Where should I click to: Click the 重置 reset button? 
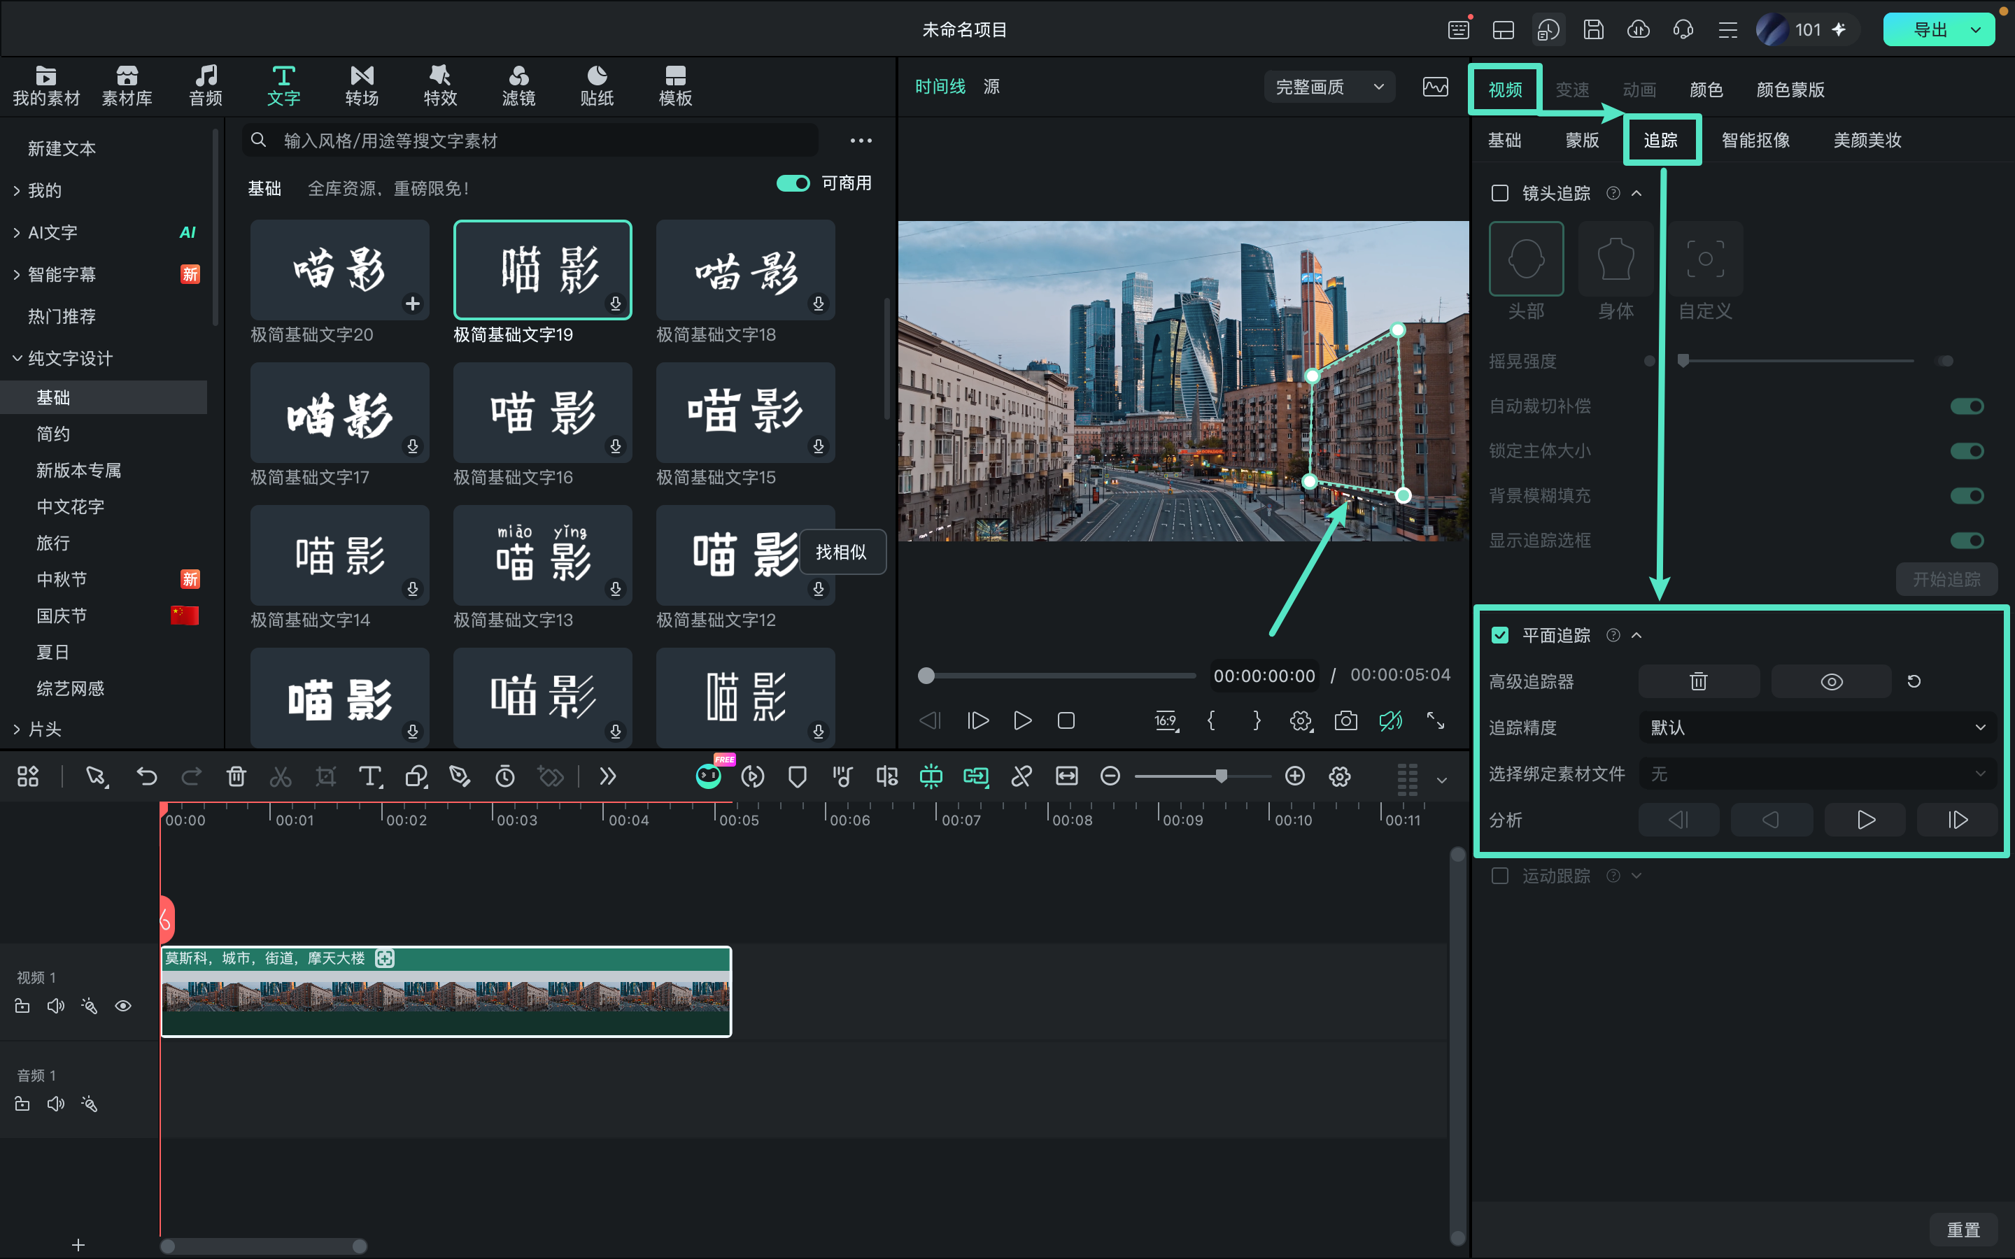tap(1963, 1229)
